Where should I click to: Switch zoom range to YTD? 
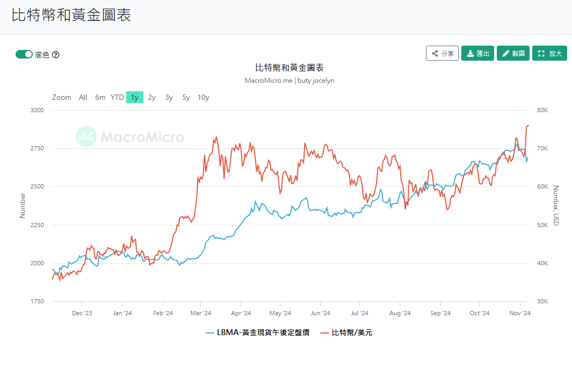pos(117,97)
